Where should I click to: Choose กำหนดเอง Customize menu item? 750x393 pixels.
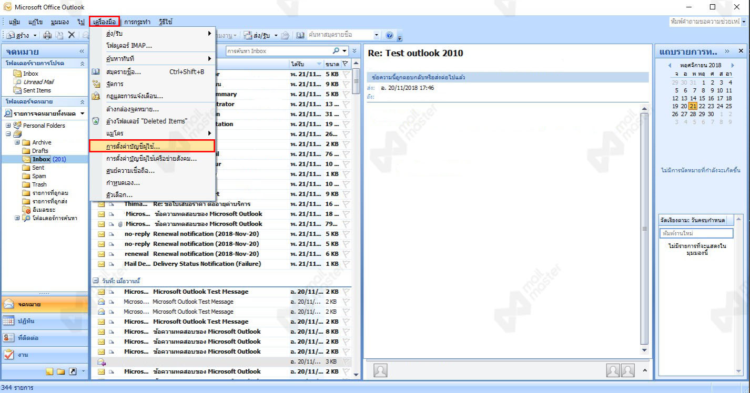[x=152, y=183]
